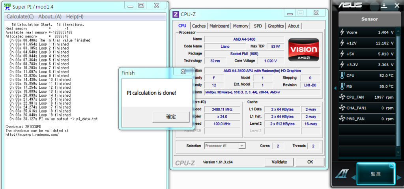This screenshot has width=404, height=189.
Task: Click the MB temperature thermometer icon
Action: click(342, 86)
